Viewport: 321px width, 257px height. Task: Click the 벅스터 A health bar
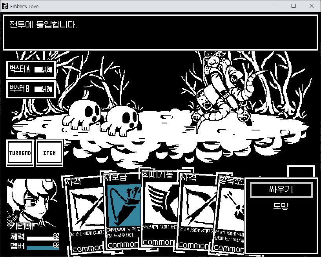(43, 70)
